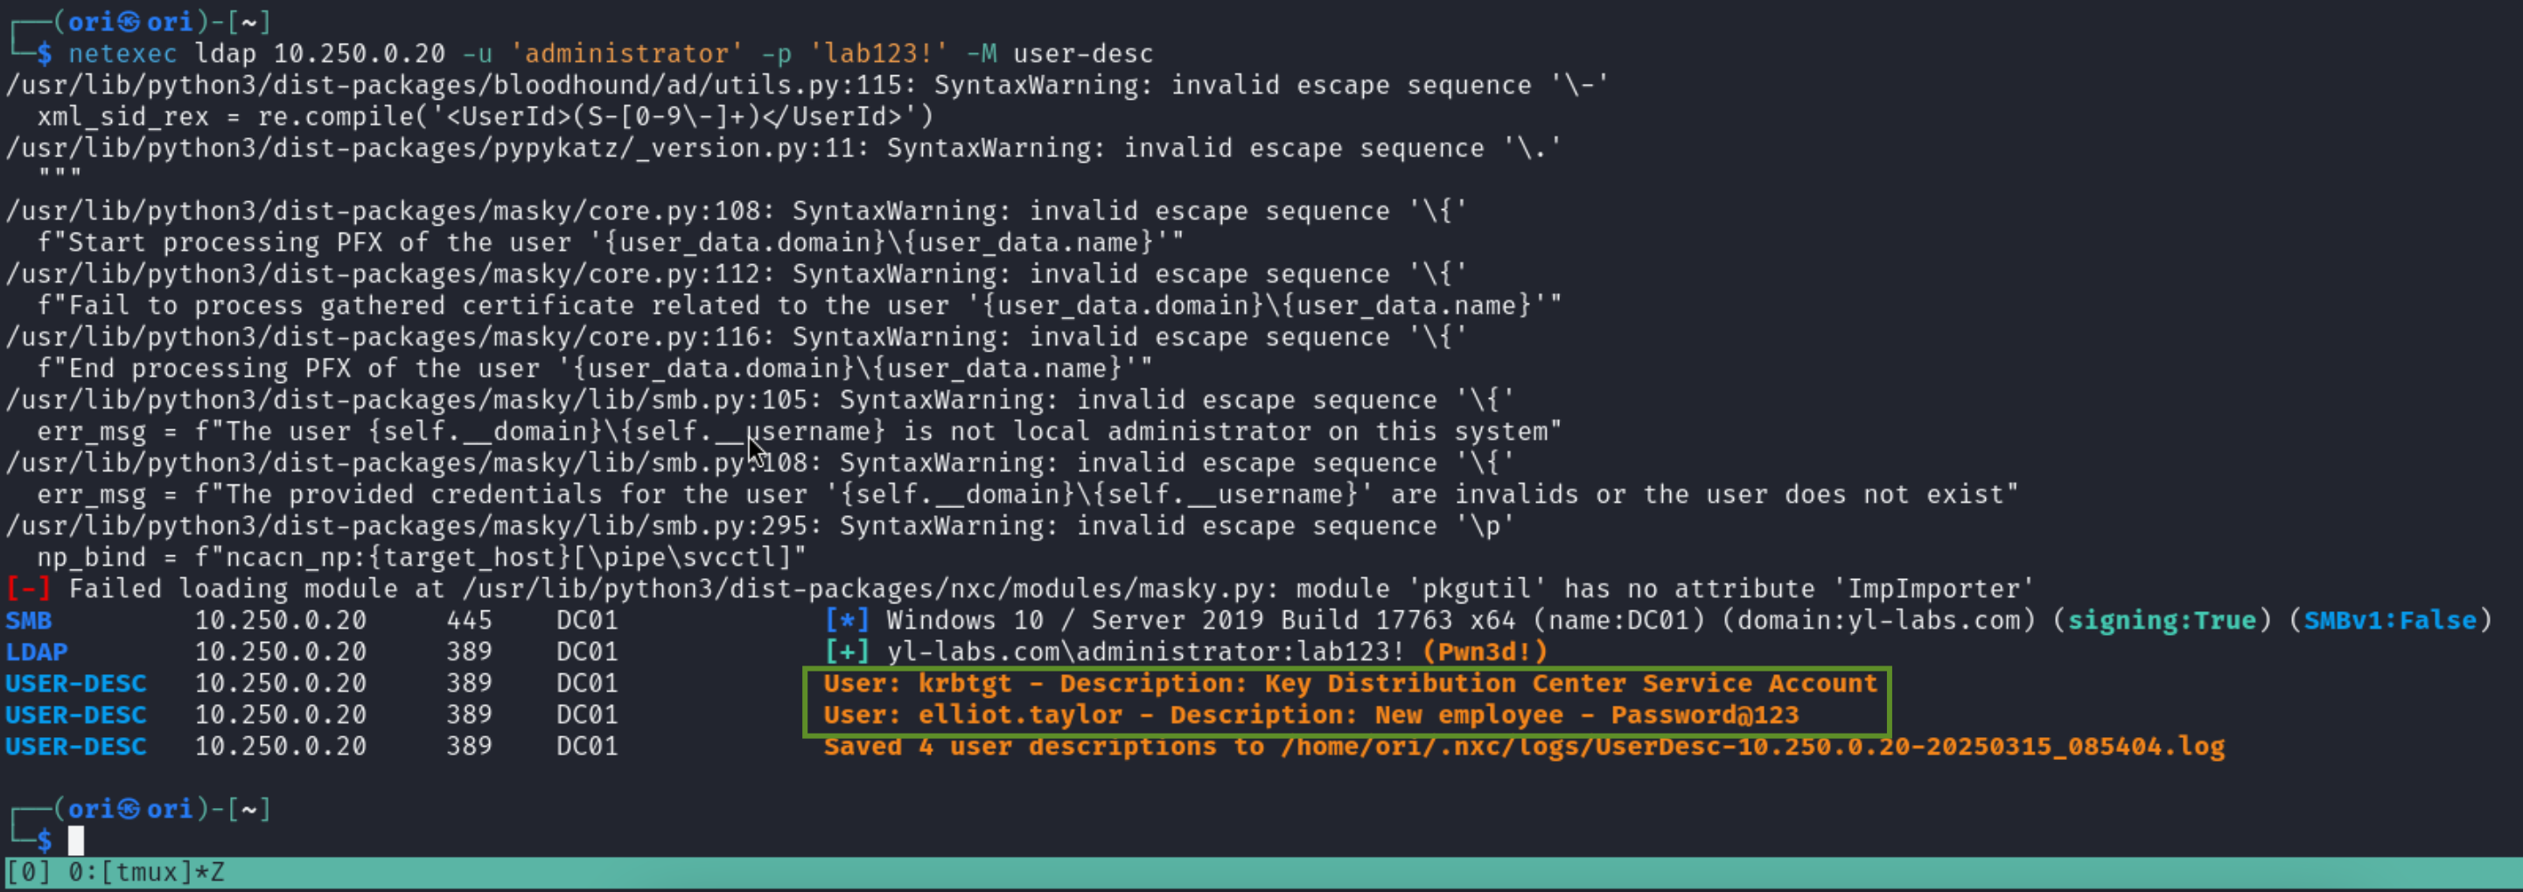
Task: Click the green [+] marker on the LDAP line
Action: 846,652
